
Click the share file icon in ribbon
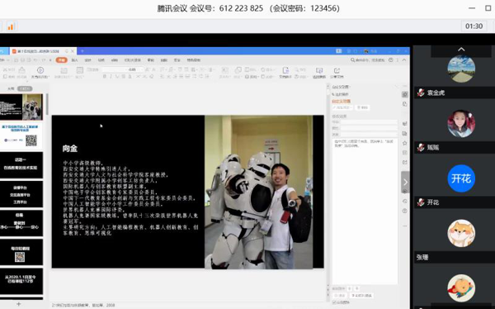[337, 70]
